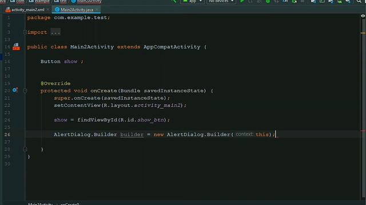Run the app with the green play icon
366x205 pixels.
click(x=242, y=1)
